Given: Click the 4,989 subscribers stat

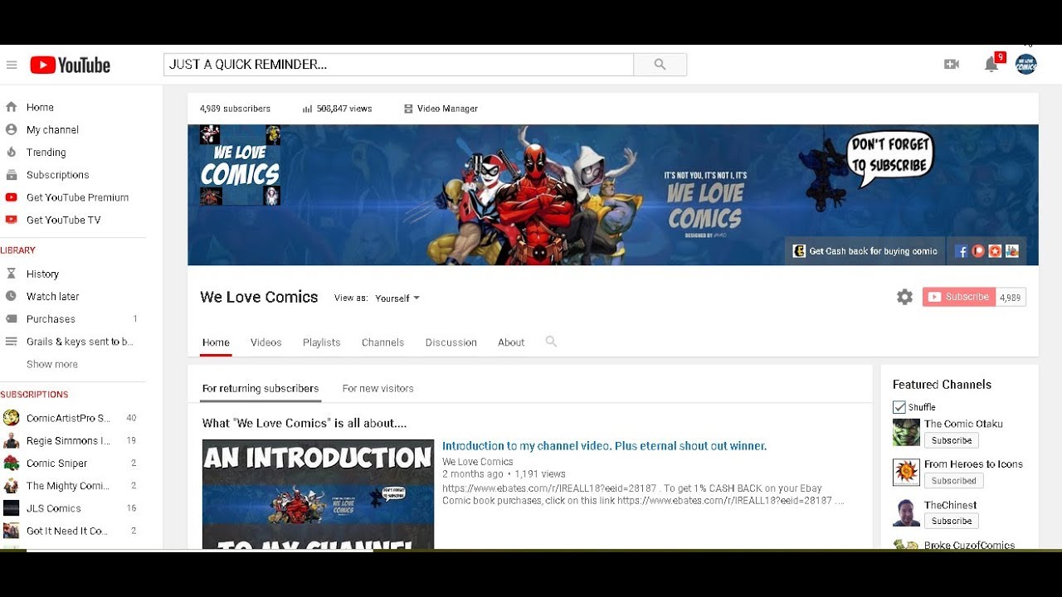Looking at the screenshot, I should (235, 109).
